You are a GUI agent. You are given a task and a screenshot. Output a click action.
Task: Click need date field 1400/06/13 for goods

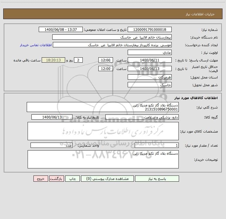pyautogui.click(x=52, y=117)
